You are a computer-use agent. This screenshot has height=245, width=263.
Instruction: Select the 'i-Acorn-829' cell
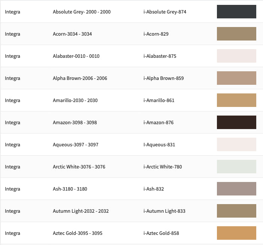pyautogui.click(x=156, y=34)
